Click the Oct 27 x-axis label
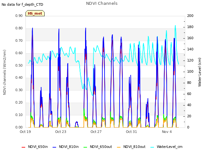The width and height of the screenshot is (204, 153). tap(96, 132)
